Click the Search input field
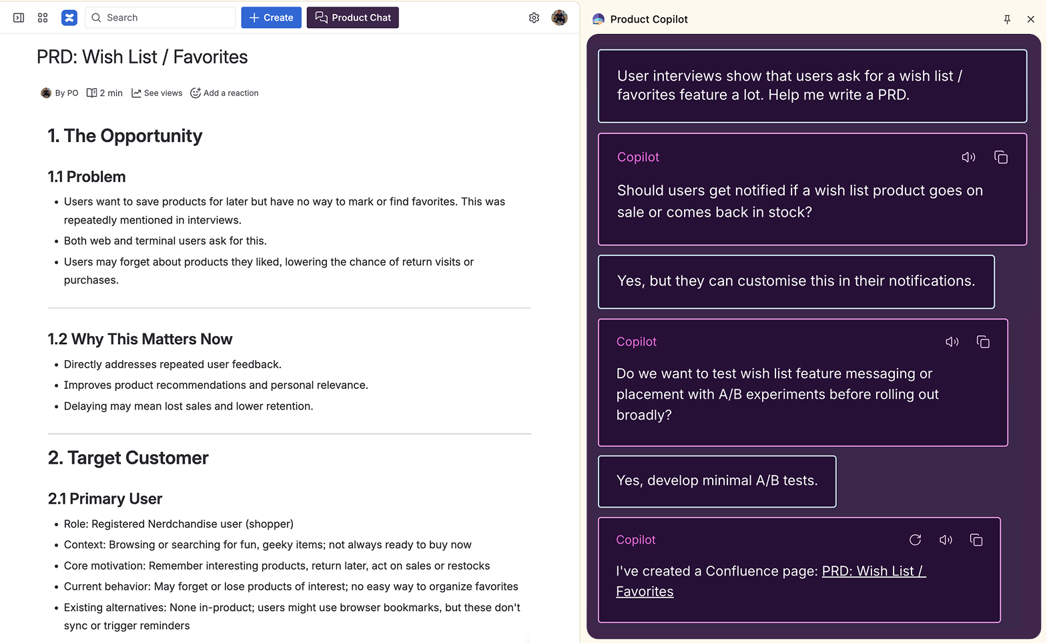This screenshot has height=643, width=1047. point(160,18)
